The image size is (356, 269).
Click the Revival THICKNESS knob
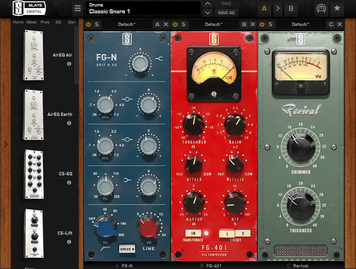click(x=301, y=206)
